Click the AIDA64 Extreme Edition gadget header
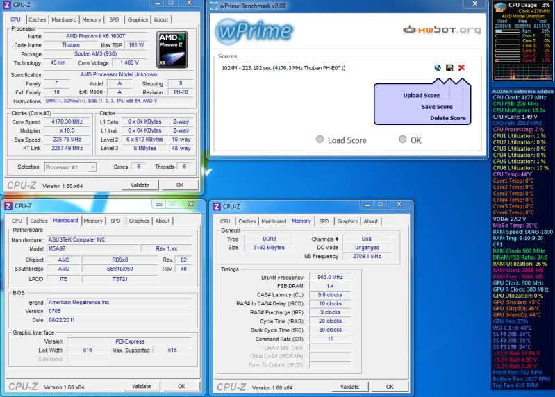Image resolution: width=555 pixels, height=397 pixels. pyautogui.click(x=522, y=92)
